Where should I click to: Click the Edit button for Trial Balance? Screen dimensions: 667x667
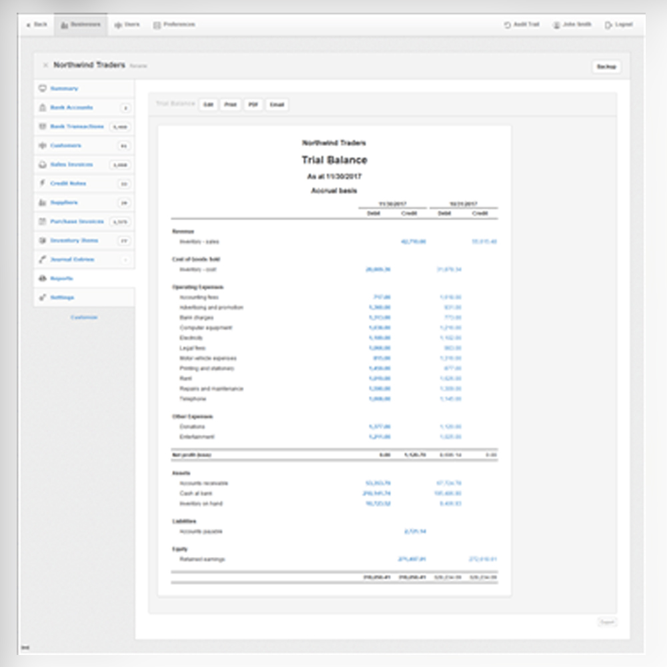coord(208,105)
